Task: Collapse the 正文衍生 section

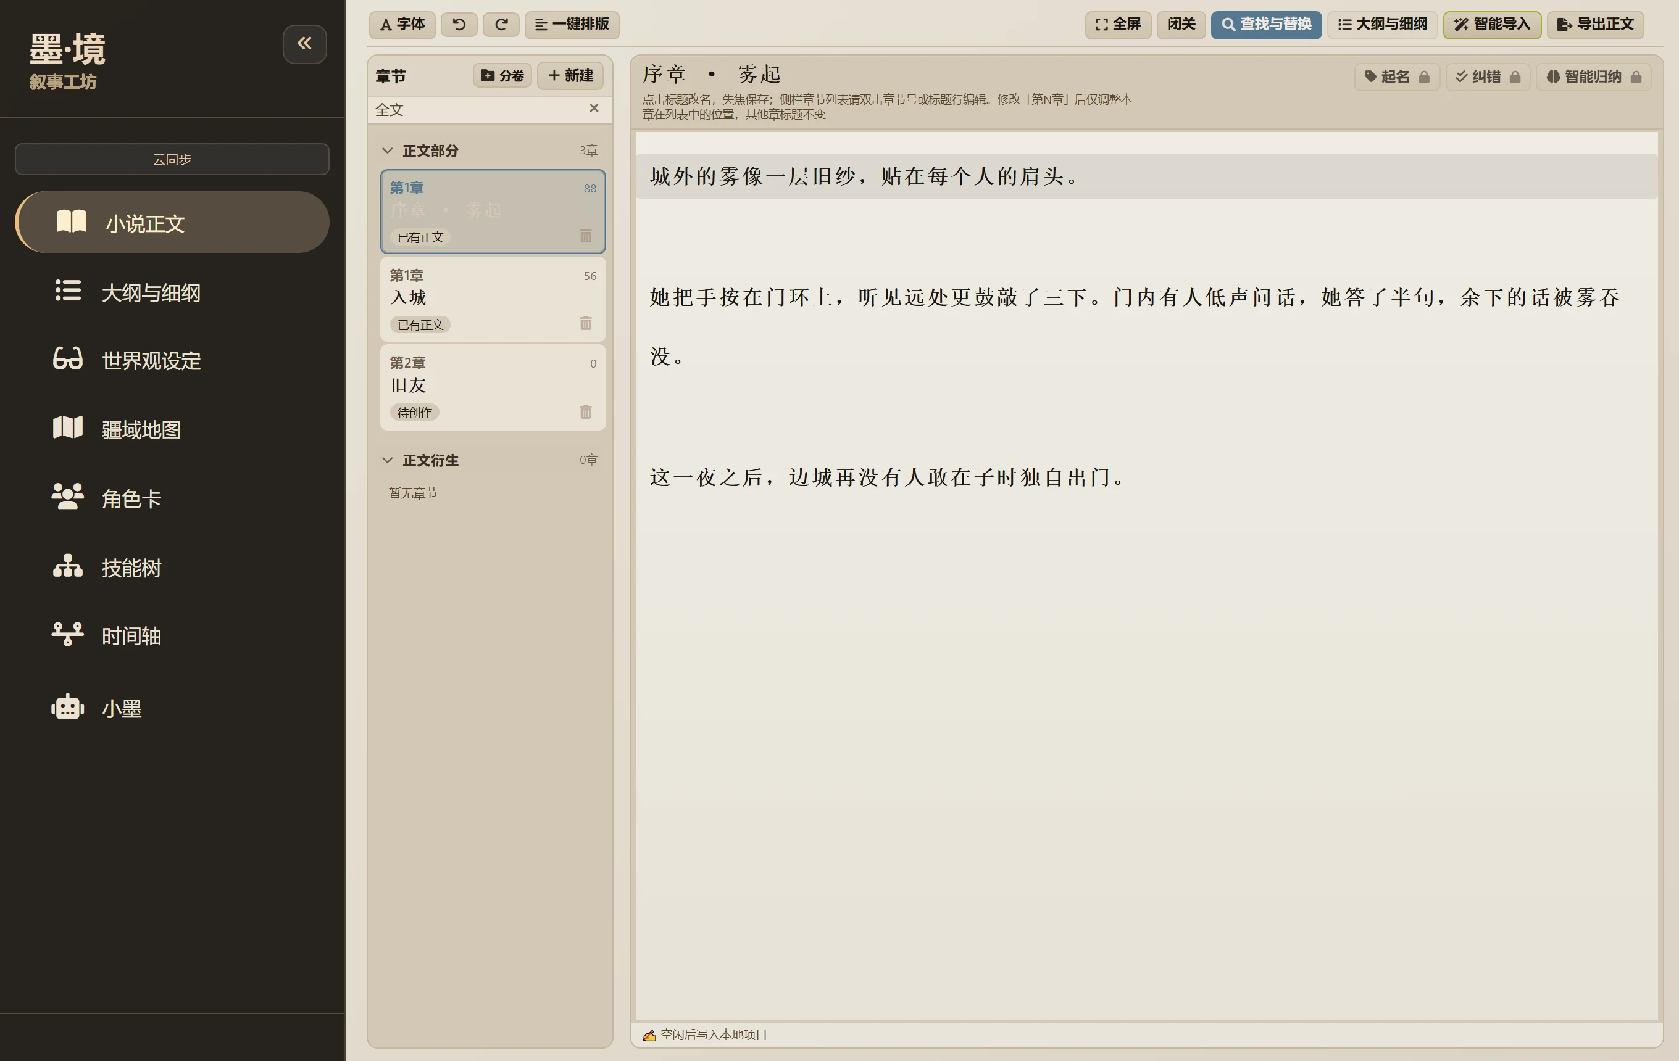Action: point(388,460)
